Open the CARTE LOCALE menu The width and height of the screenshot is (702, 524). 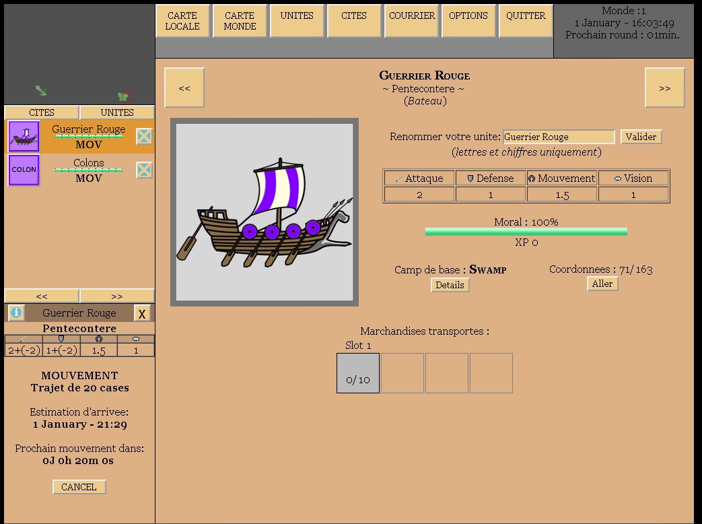182,21
